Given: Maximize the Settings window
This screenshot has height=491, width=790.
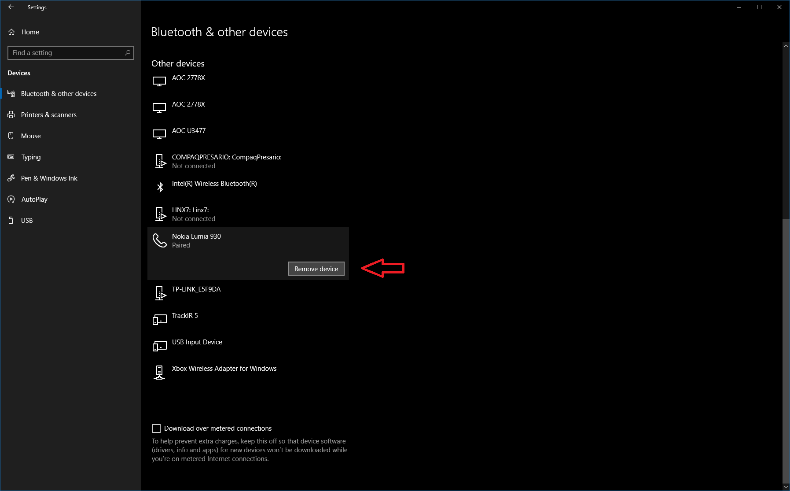Looking at the screenshot, I should (759, 7).
